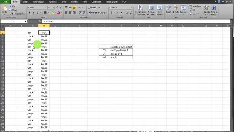Apply Percent Style format

pyautogui.click(x=117, y=13)
